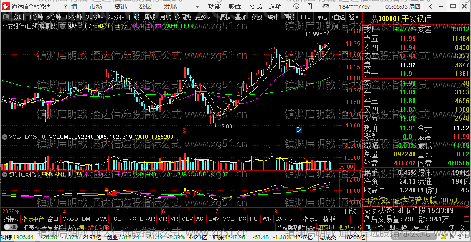
Task: Collapse the main chart panel arrow by MA5
Action: (x=63, y=26)
